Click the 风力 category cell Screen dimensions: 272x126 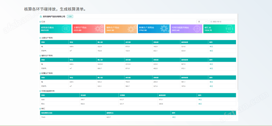coord(60,104)
